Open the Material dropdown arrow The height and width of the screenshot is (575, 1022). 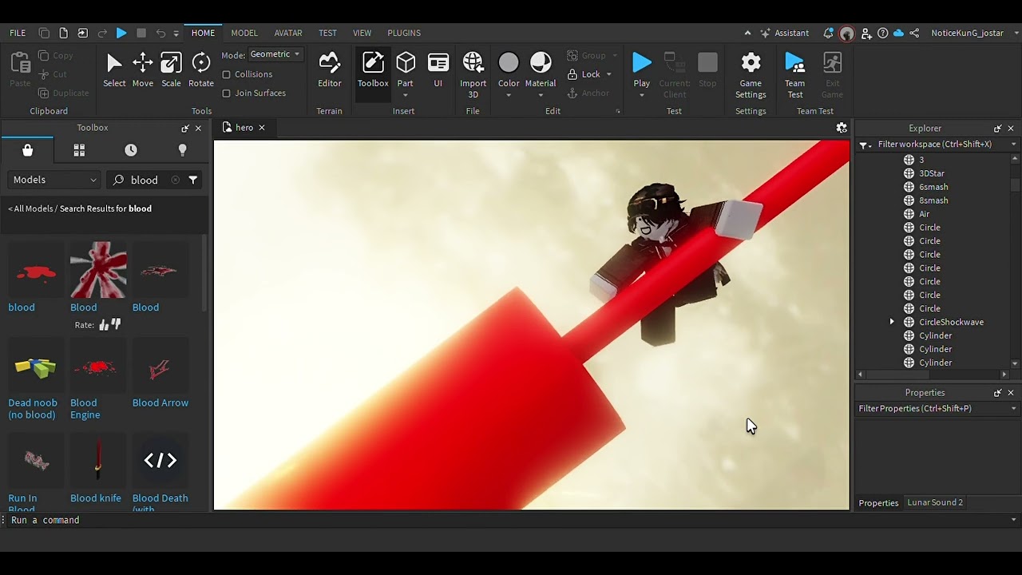tap(541, 95)
